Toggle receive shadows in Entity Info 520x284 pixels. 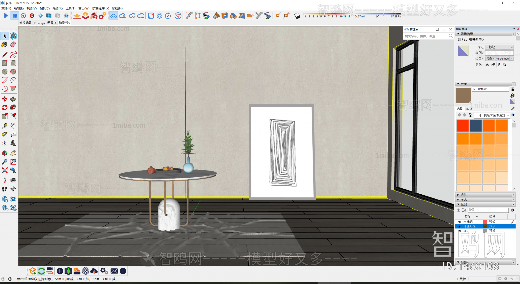(505, 65)
